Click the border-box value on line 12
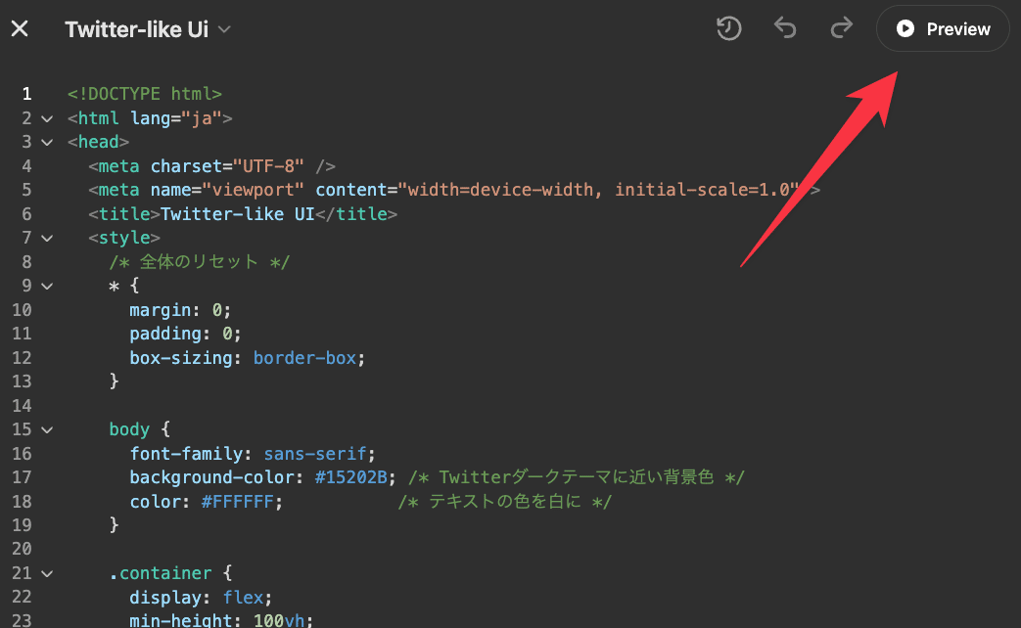This screenshot has height=628, width=1021. (304, 358)
